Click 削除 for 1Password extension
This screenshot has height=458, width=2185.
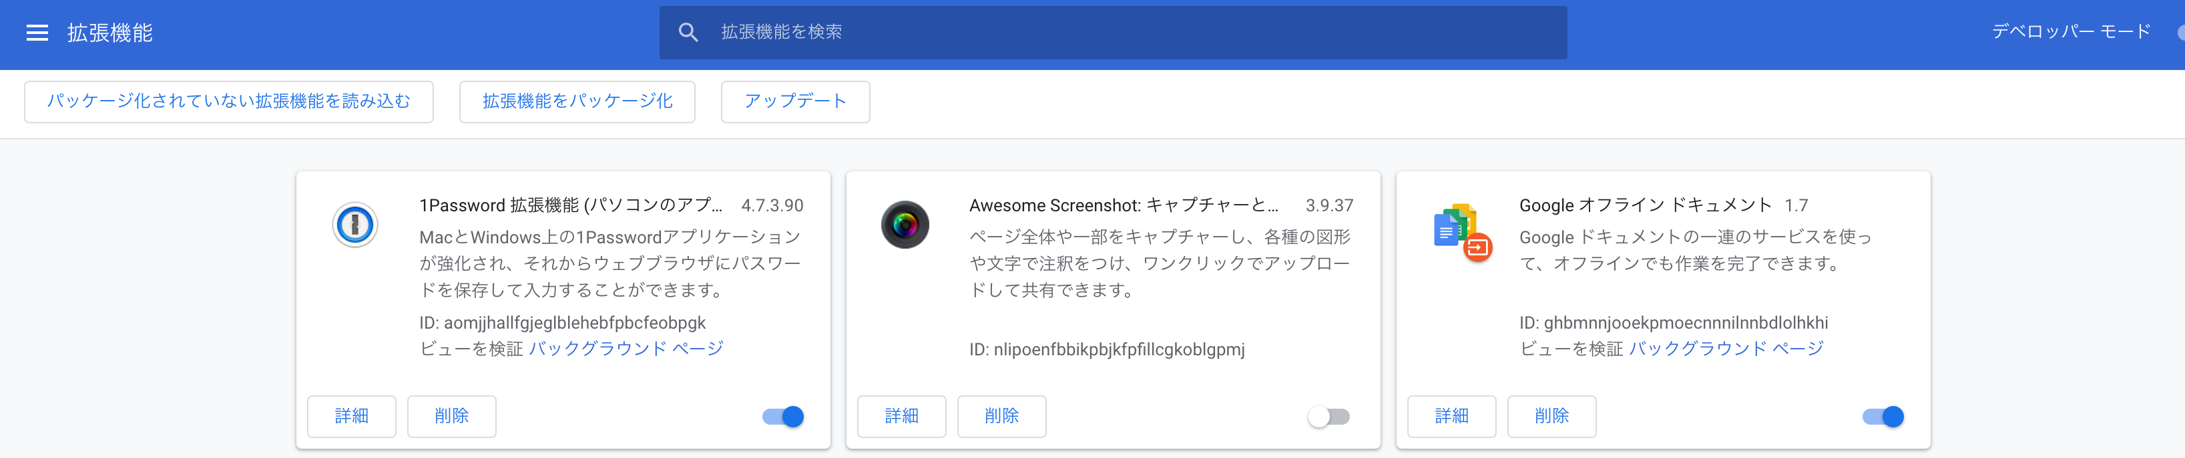(x=451, y=416)
